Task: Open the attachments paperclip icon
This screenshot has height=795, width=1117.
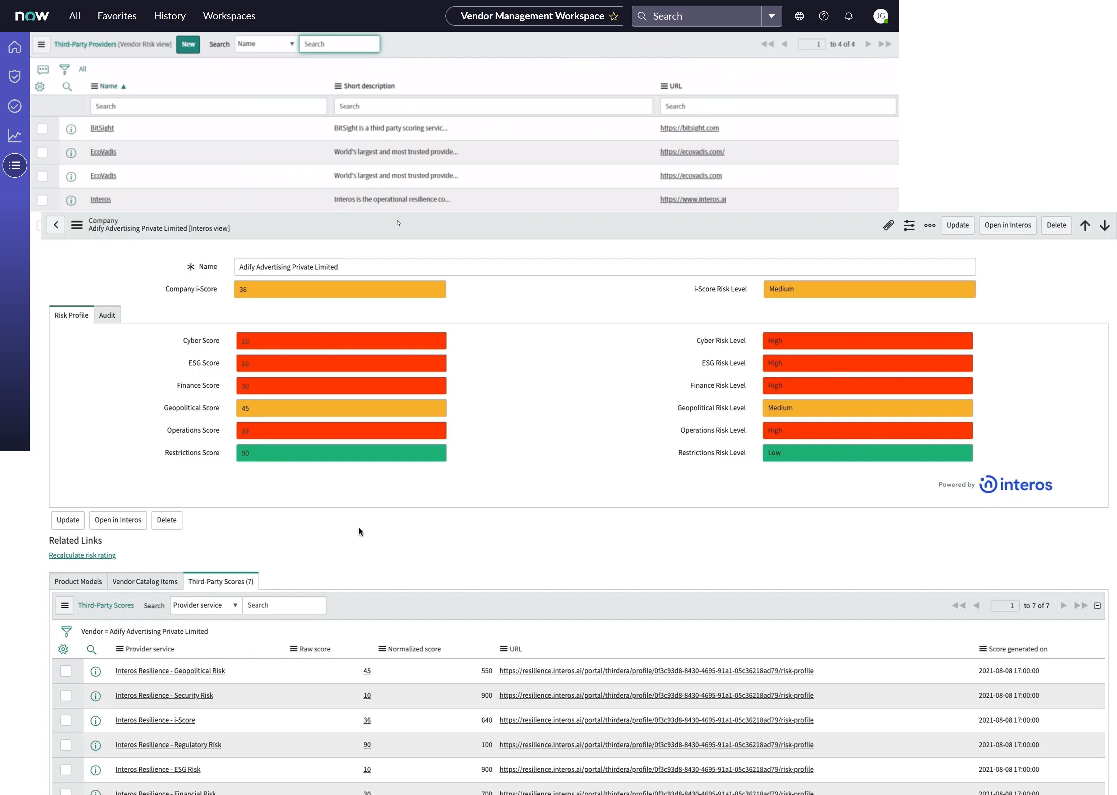Action: 888,225
